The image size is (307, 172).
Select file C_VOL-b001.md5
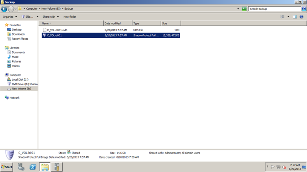(x=111, y=30)
